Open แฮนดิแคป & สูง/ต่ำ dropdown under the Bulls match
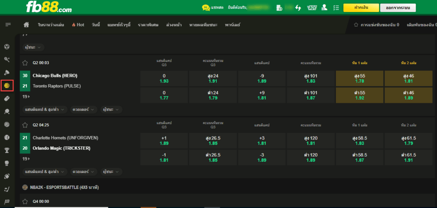Screen dimensions: 437x208 pyautogui.click(x=45, y=110)
